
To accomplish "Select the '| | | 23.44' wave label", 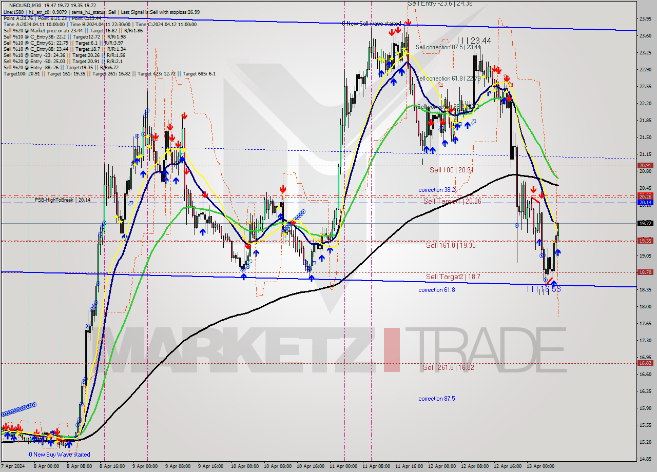I will [x=474, y=41].
